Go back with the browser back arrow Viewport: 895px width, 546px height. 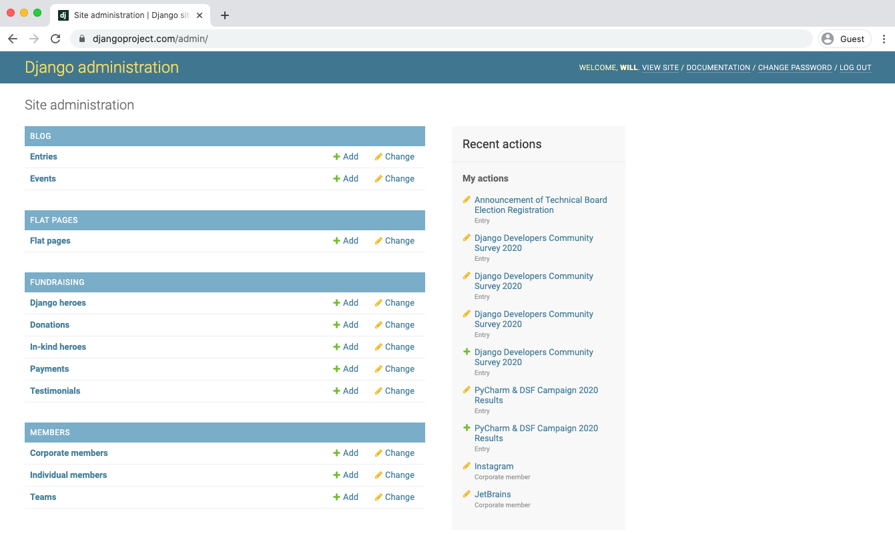coord(13,39)
